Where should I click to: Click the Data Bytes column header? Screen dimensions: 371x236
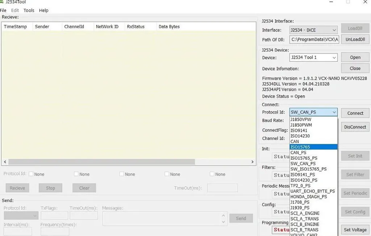[x=169, y=27]
